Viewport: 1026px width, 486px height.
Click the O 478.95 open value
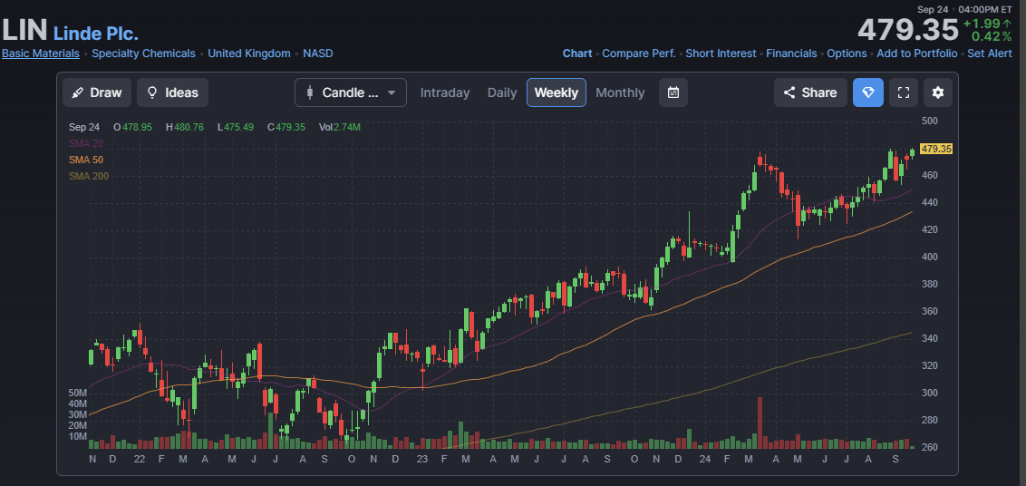coord(133,127)
